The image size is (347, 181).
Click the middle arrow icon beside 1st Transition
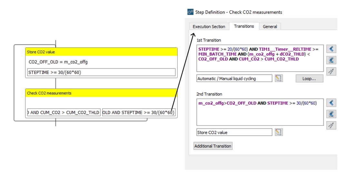point(331,60)
